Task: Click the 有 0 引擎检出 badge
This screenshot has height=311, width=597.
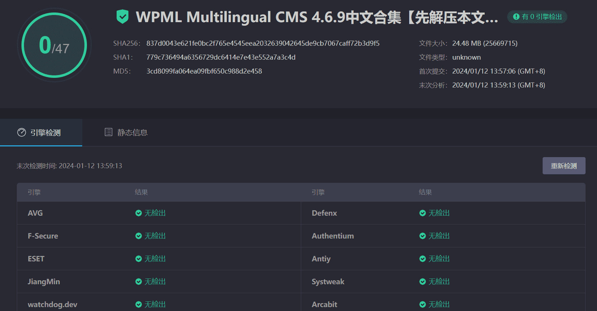Action: pos(537,17)
